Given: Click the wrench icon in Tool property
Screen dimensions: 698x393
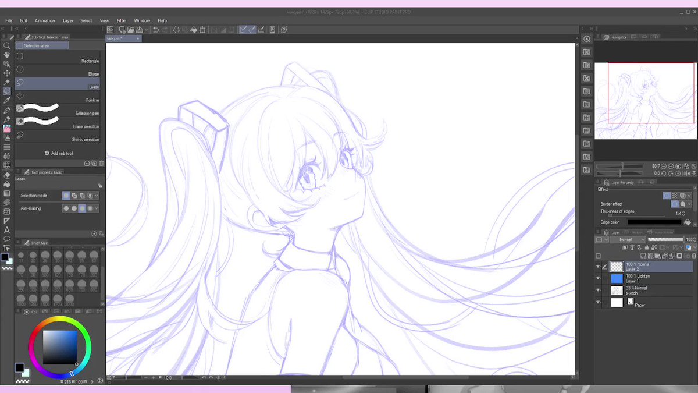Looking at the screenshot, I should click(x=101, y=233).
